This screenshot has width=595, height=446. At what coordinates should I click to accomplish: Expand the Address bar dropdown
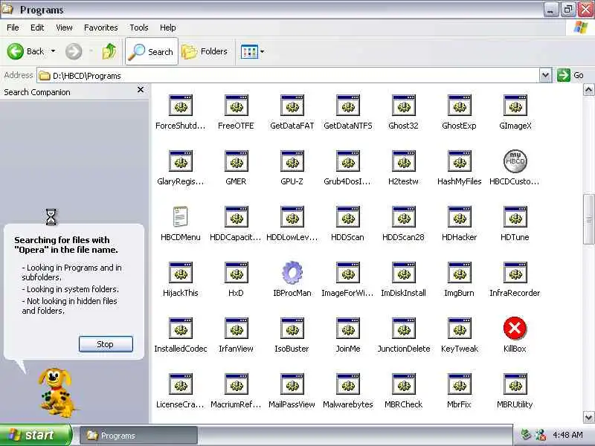pyautogui.click(x=545, y=75)
